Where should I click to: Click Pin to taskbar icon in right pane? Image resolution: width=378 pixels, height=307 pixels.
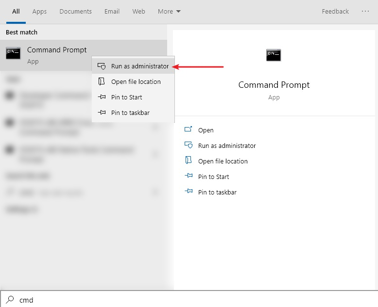pyautogui.click(x=189, y=191)
